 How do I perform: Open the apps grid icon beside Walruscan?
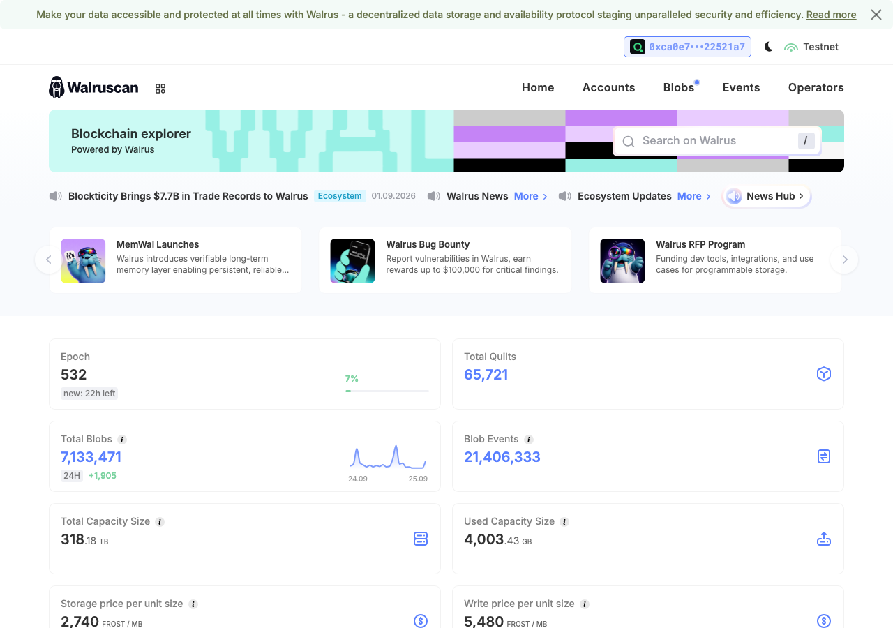[160, 89]
